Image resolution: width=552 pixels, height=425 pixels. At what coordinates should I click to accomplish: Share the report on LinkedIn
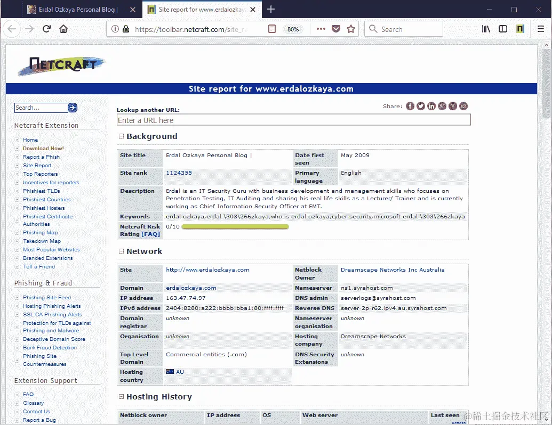[431, 106]
